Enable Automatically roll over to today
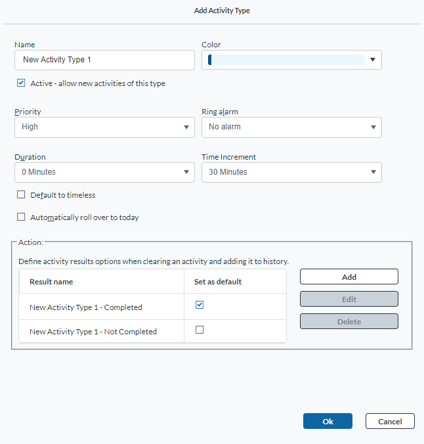424x444 pixels. point(21,217)
